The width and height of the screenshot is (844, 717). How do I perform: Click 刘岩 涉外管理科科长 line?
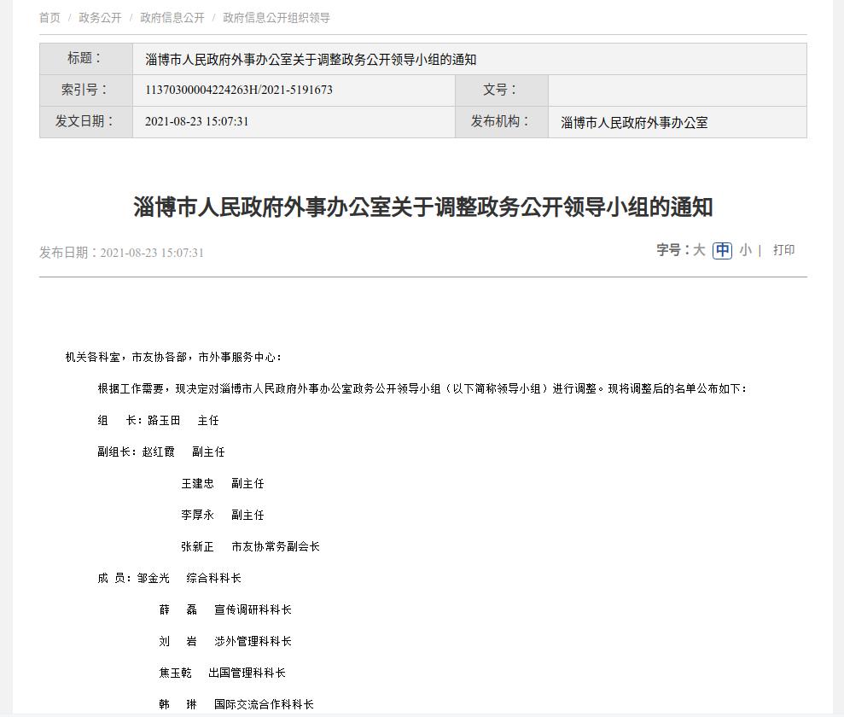[x=225, y=642]
